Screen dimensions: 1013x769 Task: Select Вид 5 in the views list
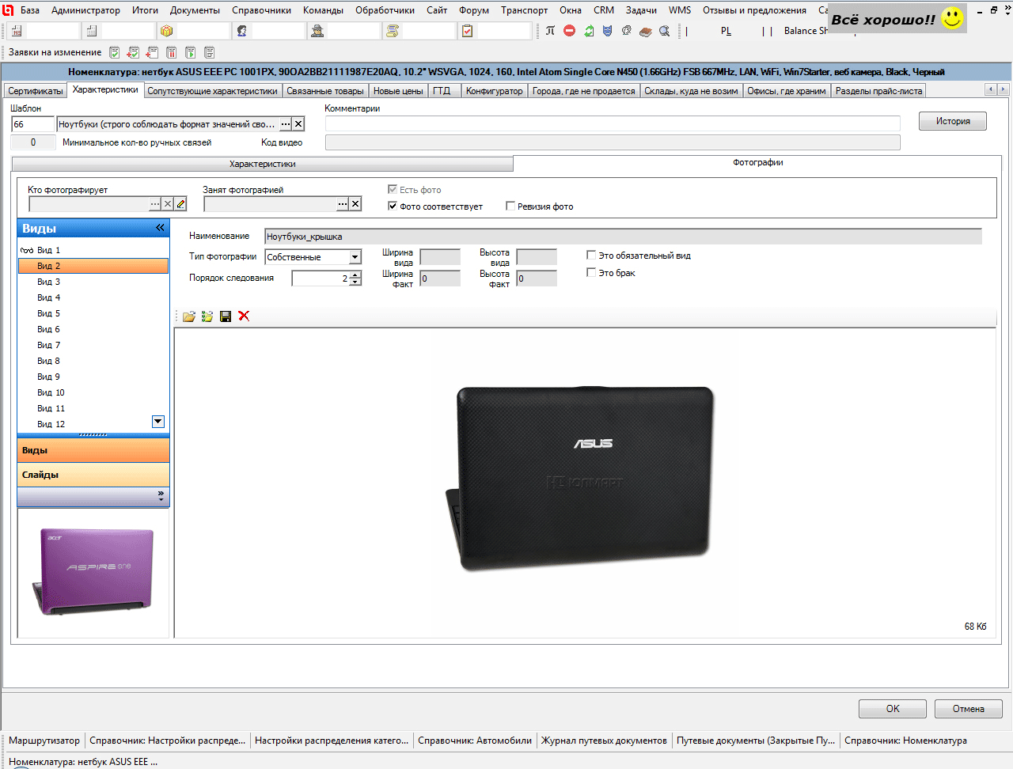pos(48,313)
